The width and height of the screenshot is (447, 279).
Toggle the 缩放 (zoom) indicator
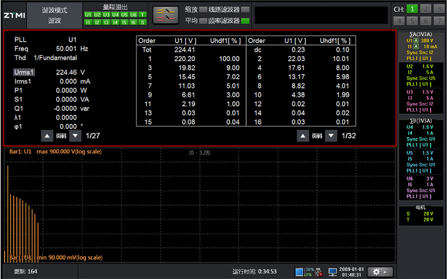[x=203, y=9]
